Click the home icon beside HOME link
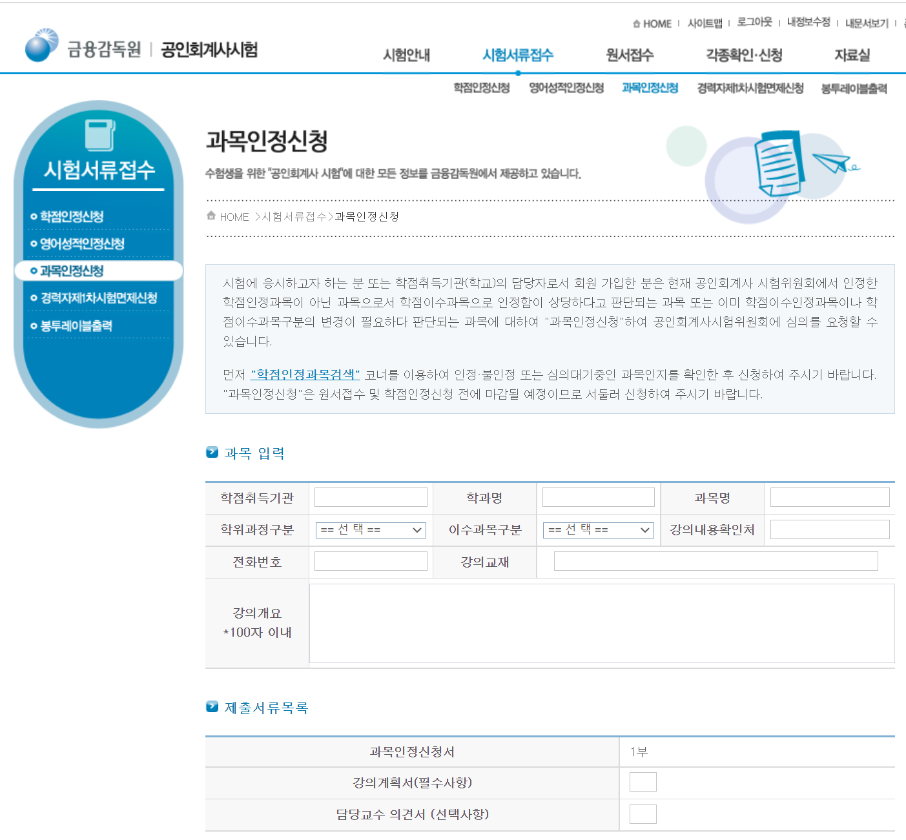This screenshot has height=840, width=906. click(x=637, y=24)
